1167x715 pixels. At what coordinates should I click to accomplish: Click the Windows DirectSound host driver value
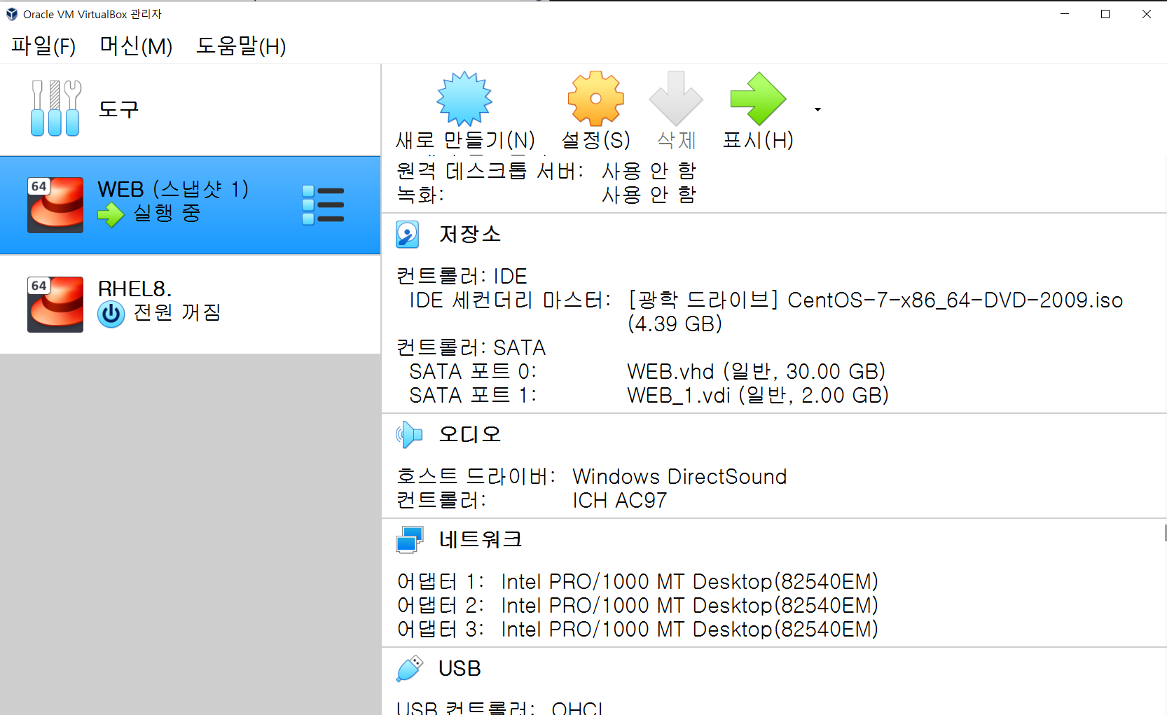pyautogui.click(x=679, y=476)
